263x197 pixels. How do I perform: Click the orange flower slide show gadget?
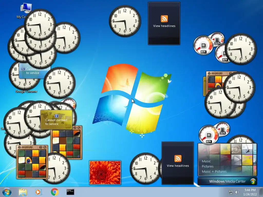pos(105,173)
